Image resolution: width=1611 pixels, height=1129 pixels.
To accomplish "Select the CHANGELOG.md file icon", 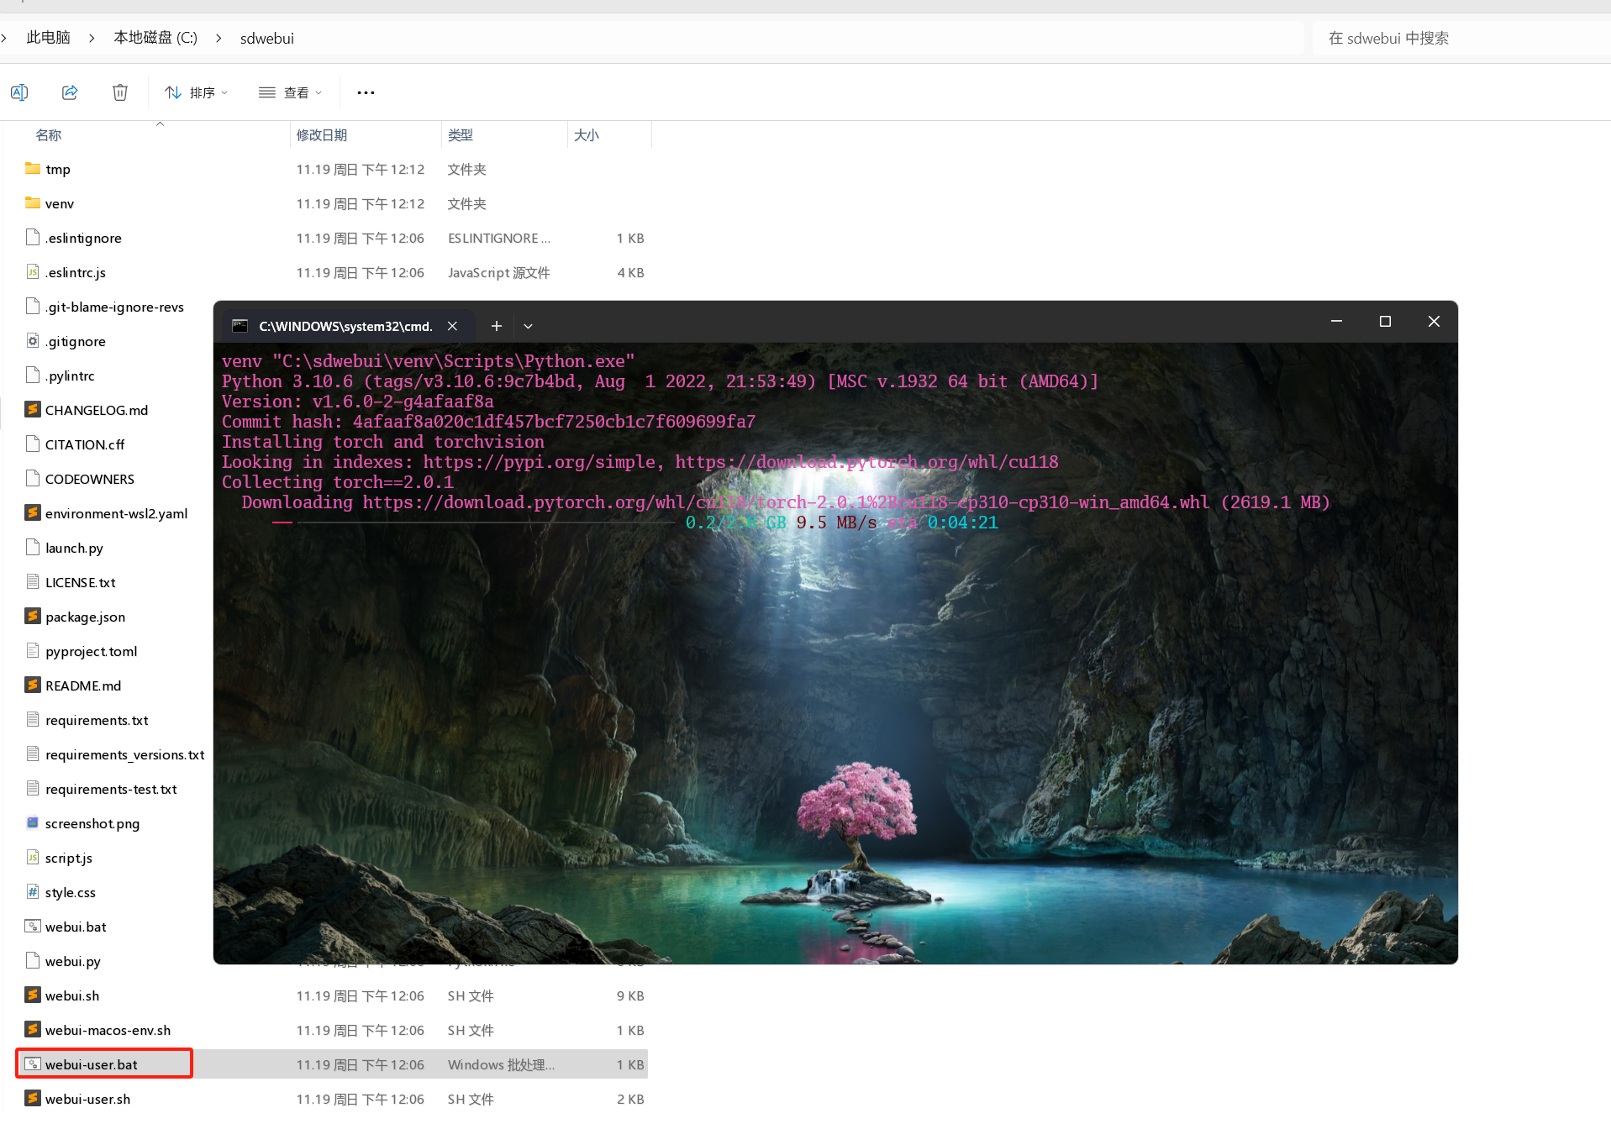I will pos(33,410).
